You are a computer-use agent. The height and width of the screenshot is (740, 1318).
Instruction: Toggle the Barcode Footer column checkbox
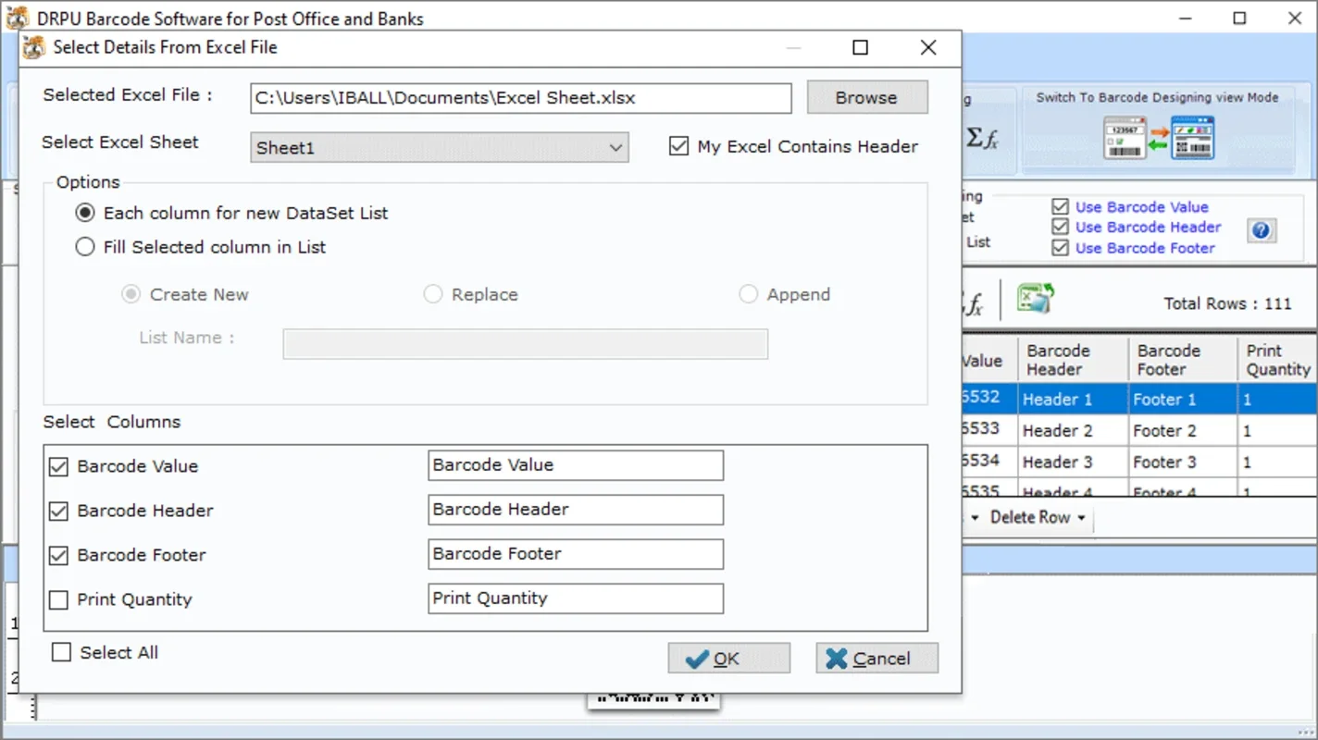point(58,555)
